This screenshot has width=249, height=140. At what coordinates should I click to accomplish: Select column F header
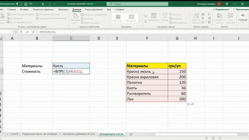pos(147,38)
